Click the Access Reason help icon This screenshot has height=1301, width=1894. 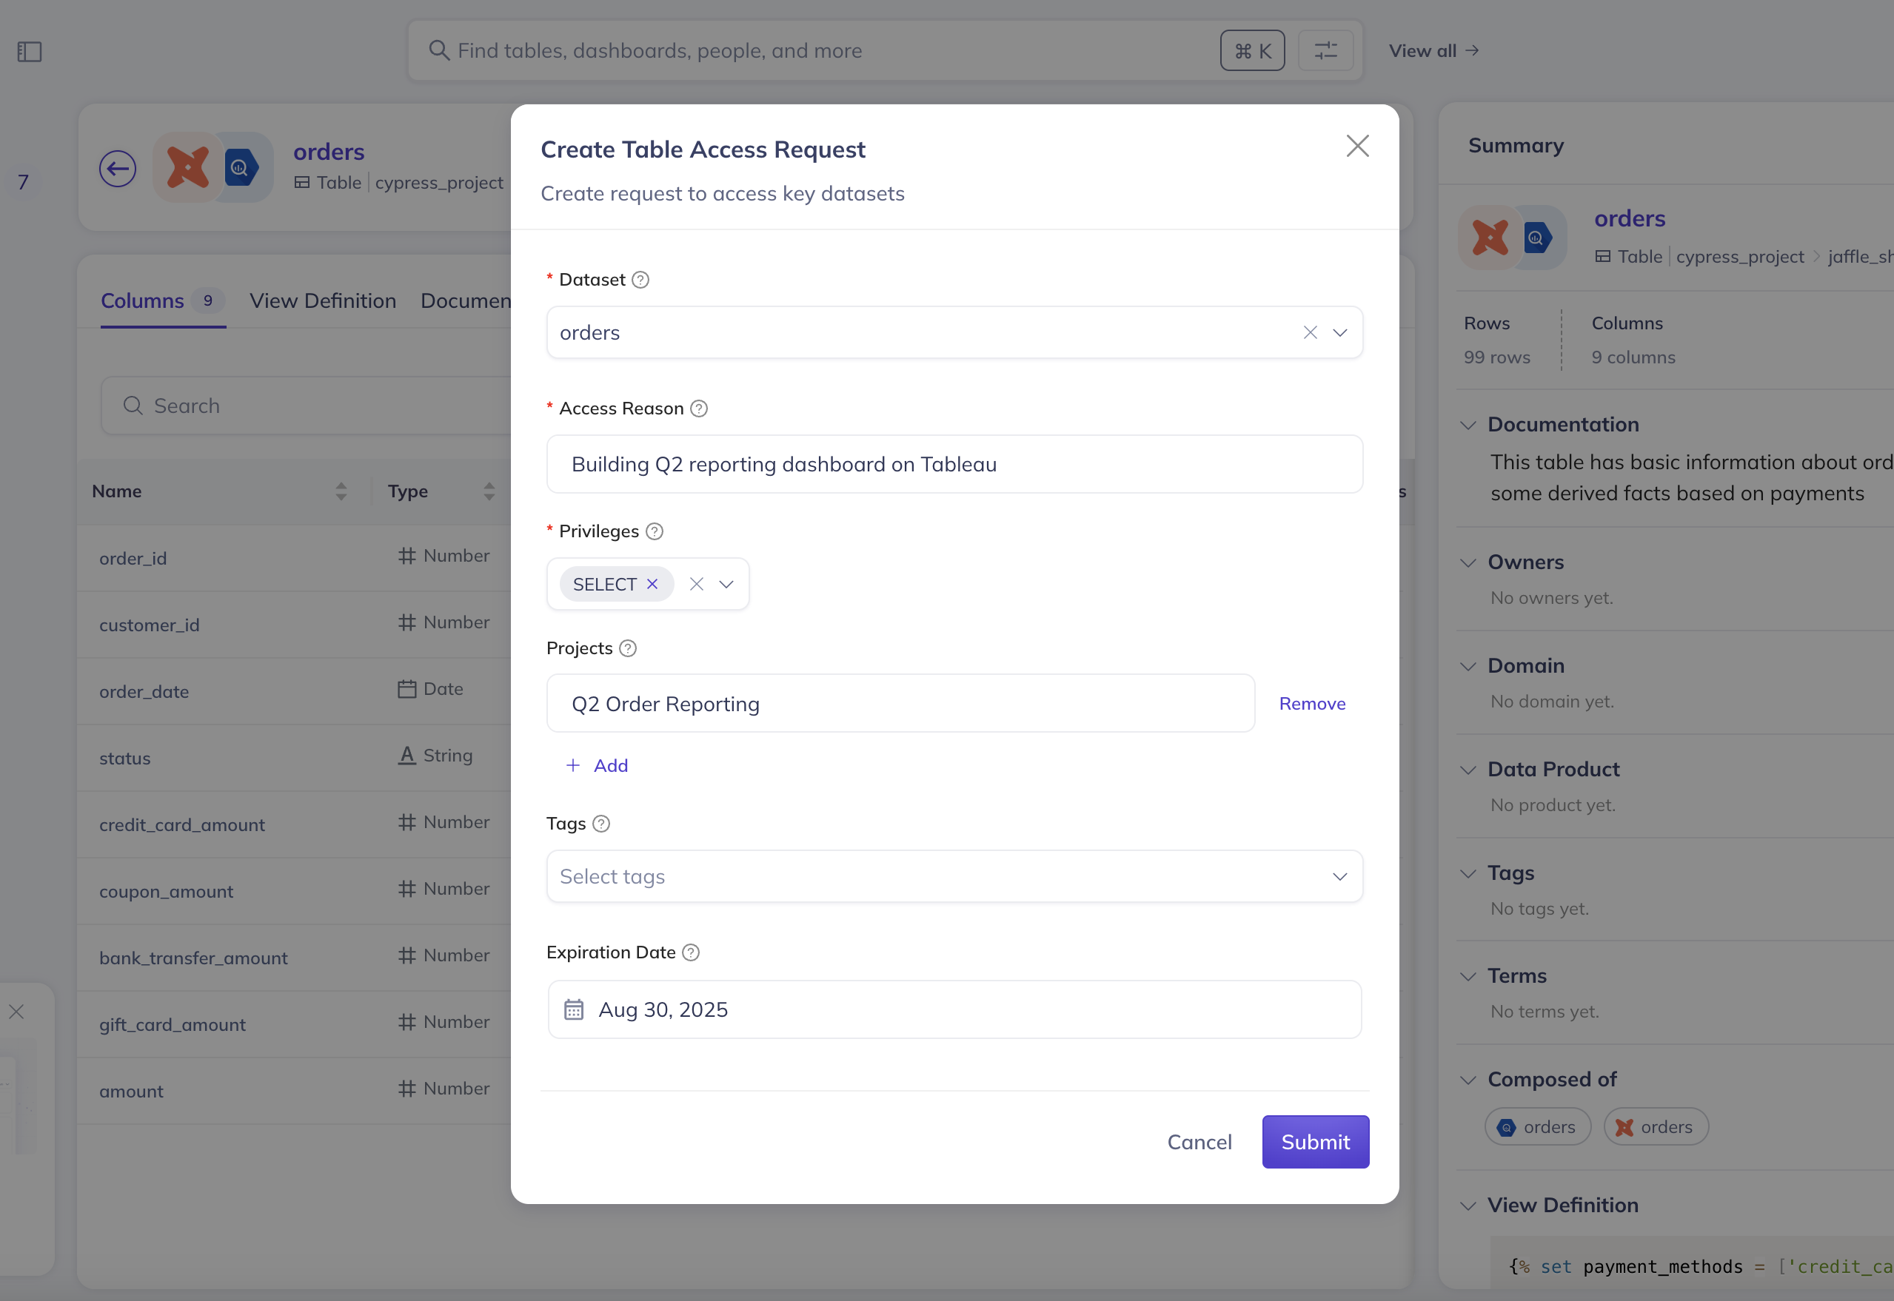pyautogui.click(x=699, y=409)
